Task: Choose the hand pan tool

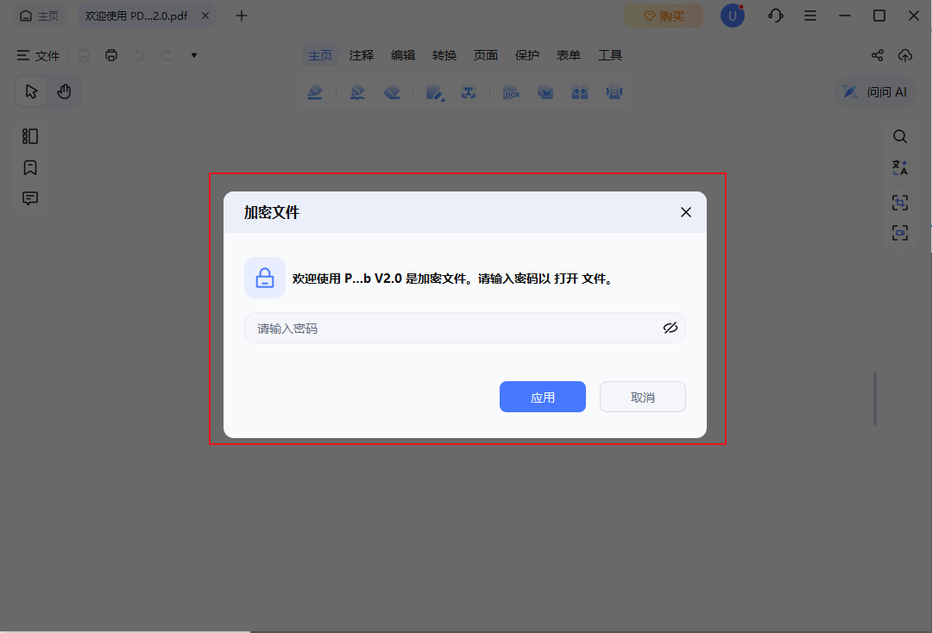Action: click(x=64, y=91)
